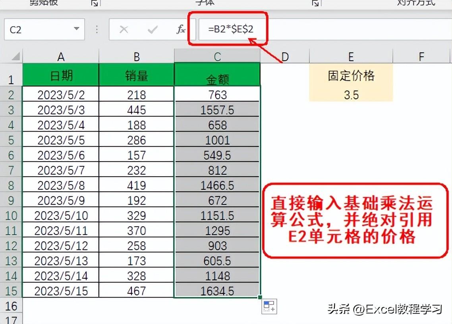Image resolution: width=452 pixels, height=324 pixels.
Task: Click the 日期 header cell
Action: 61,75
